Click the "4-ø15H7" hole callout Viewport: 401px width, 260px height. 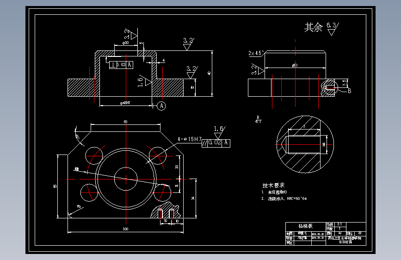pos(190,139)
